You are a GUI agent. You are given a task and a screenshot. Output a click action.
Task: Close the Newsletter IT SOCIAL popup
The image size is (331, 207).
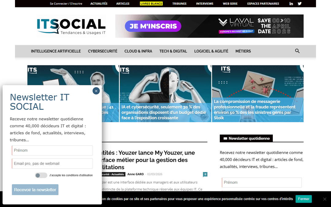tap(96, 91)
